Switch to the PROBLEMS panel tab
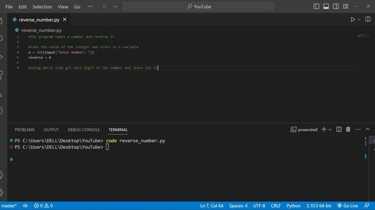375x210 pixels. pyautogui.click(x=25, y=129)
